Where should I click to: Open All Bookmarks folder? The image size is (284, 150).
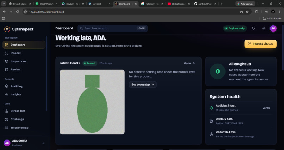click(272, 18)
